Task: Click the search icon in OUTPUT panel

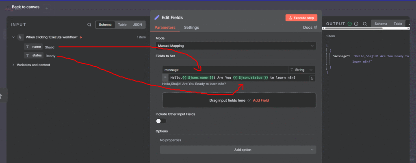Action: coord(365,24)
